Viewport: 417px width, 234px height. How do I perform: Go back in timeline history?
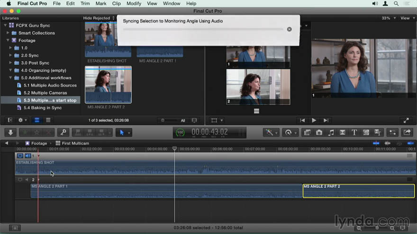click(6, 143)
